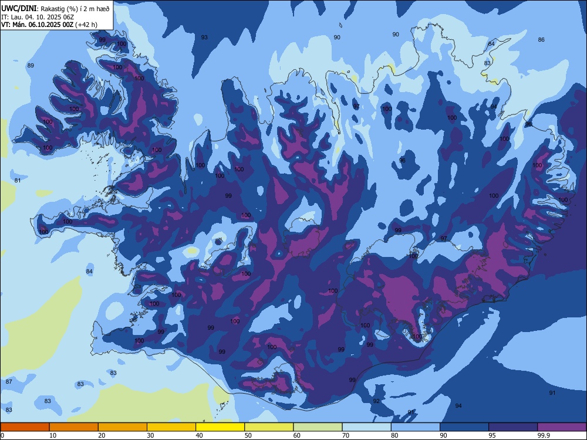Screen dimensions: 587x440
Task: Click the 'UWC/DINI: Rakastig (%) í 2 m hæð' title
Action: (55, 8)
